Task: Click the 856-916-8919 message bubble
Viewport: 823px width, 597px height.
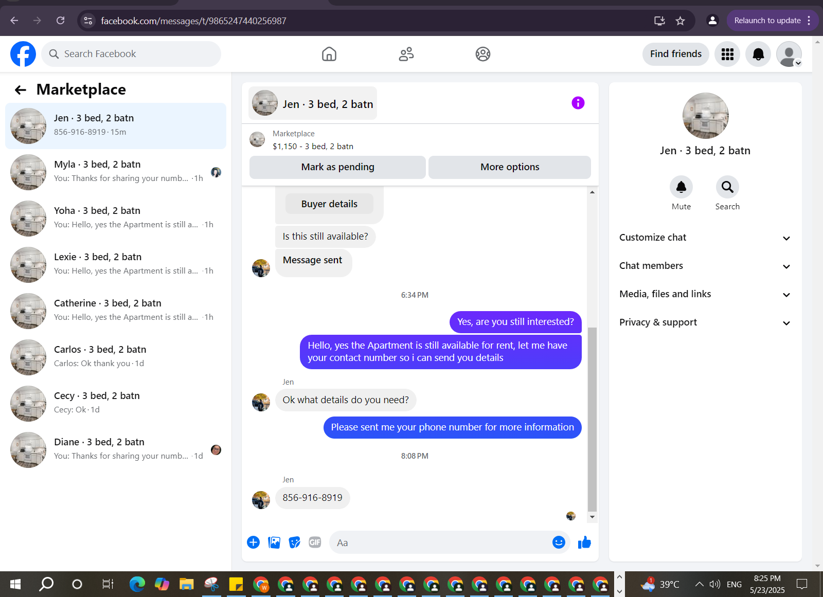Action: click(x=312, y=498)
